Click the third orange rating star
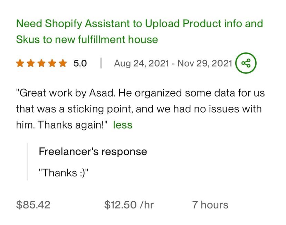Screen dimensions: 286x225 pos(41,63)
